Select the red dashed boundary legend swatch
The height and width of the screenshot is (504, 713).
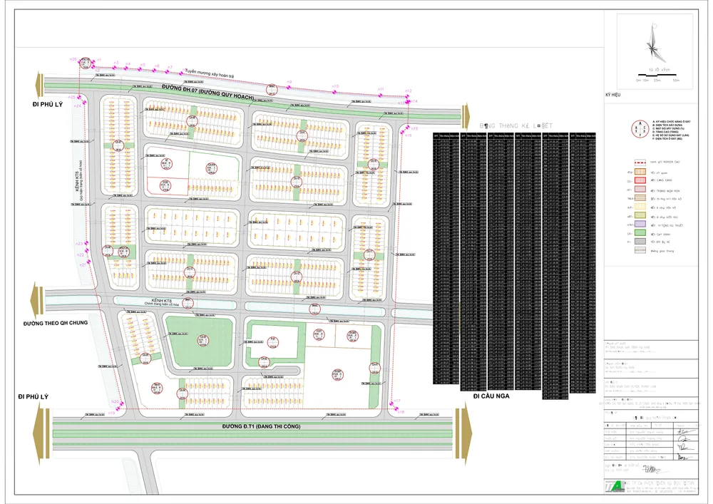click(x=640, y=163)
